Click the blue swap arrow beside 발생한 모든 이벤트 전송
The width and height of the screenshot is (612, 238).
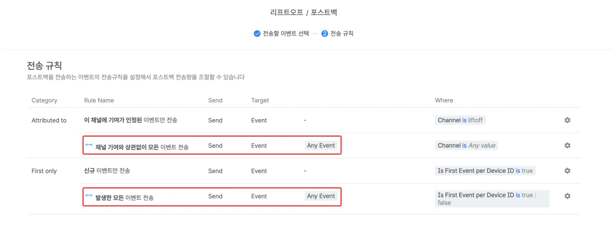(x=89, y=196)
